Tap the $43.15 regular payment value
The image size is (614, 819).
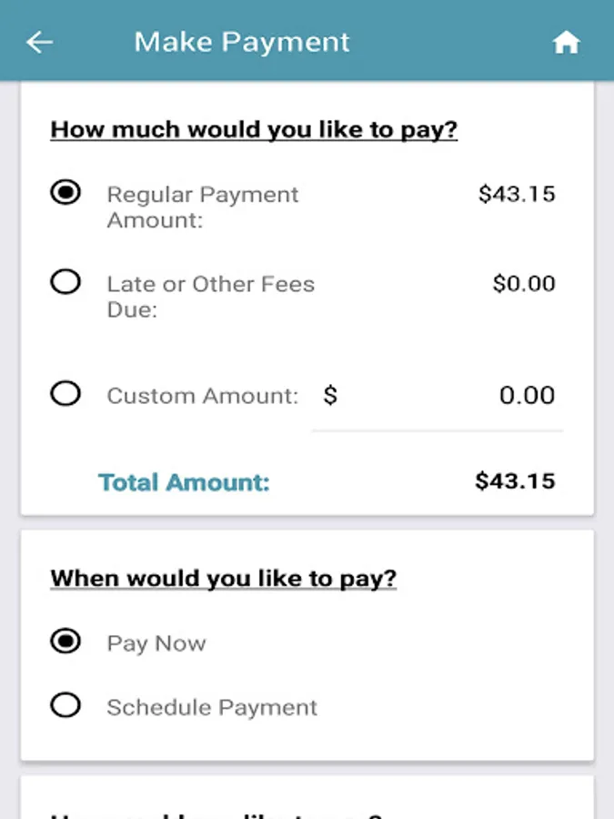tap(517, 194)
